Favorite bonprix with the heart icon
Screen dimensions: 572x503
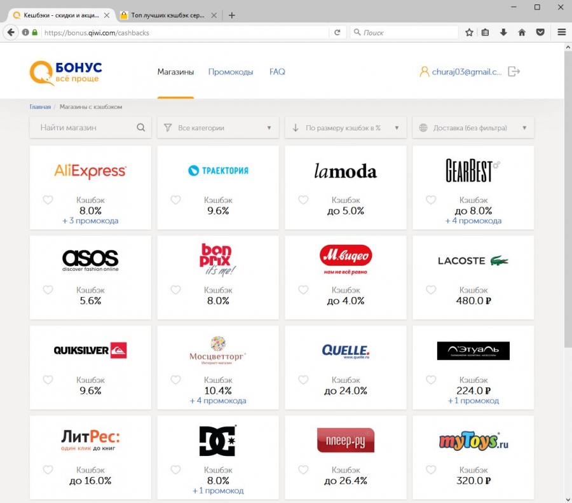click(x=175, y=290)
